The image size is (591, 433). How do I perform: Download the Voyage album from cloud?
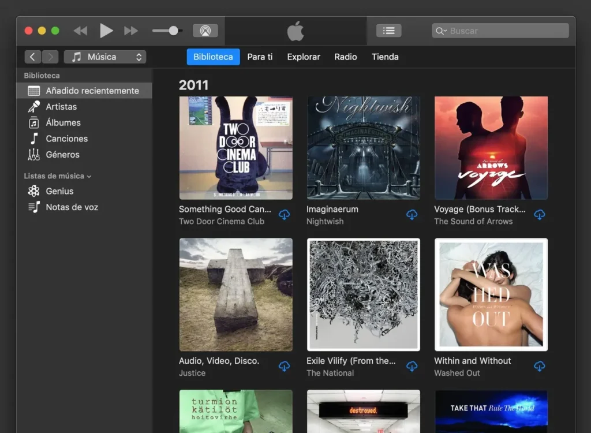(x=539, y=215)
